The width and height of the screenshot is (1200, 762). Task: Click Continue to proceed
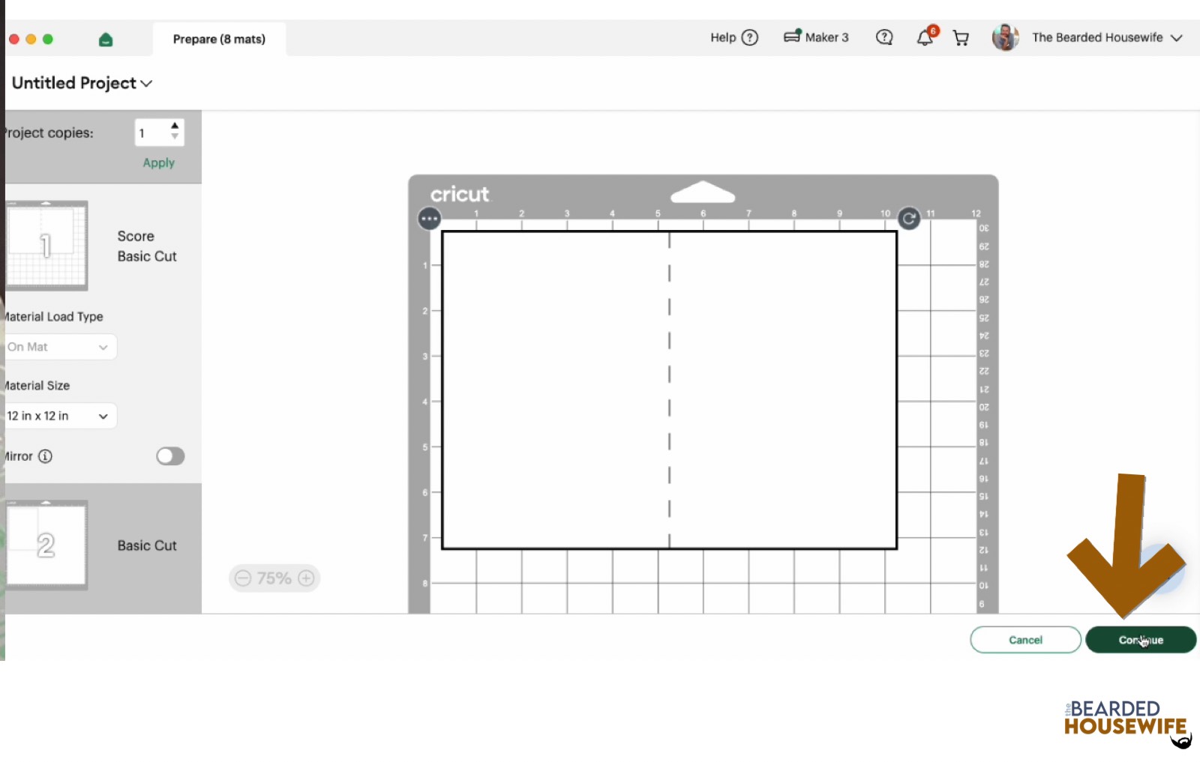pos(1141,640)
